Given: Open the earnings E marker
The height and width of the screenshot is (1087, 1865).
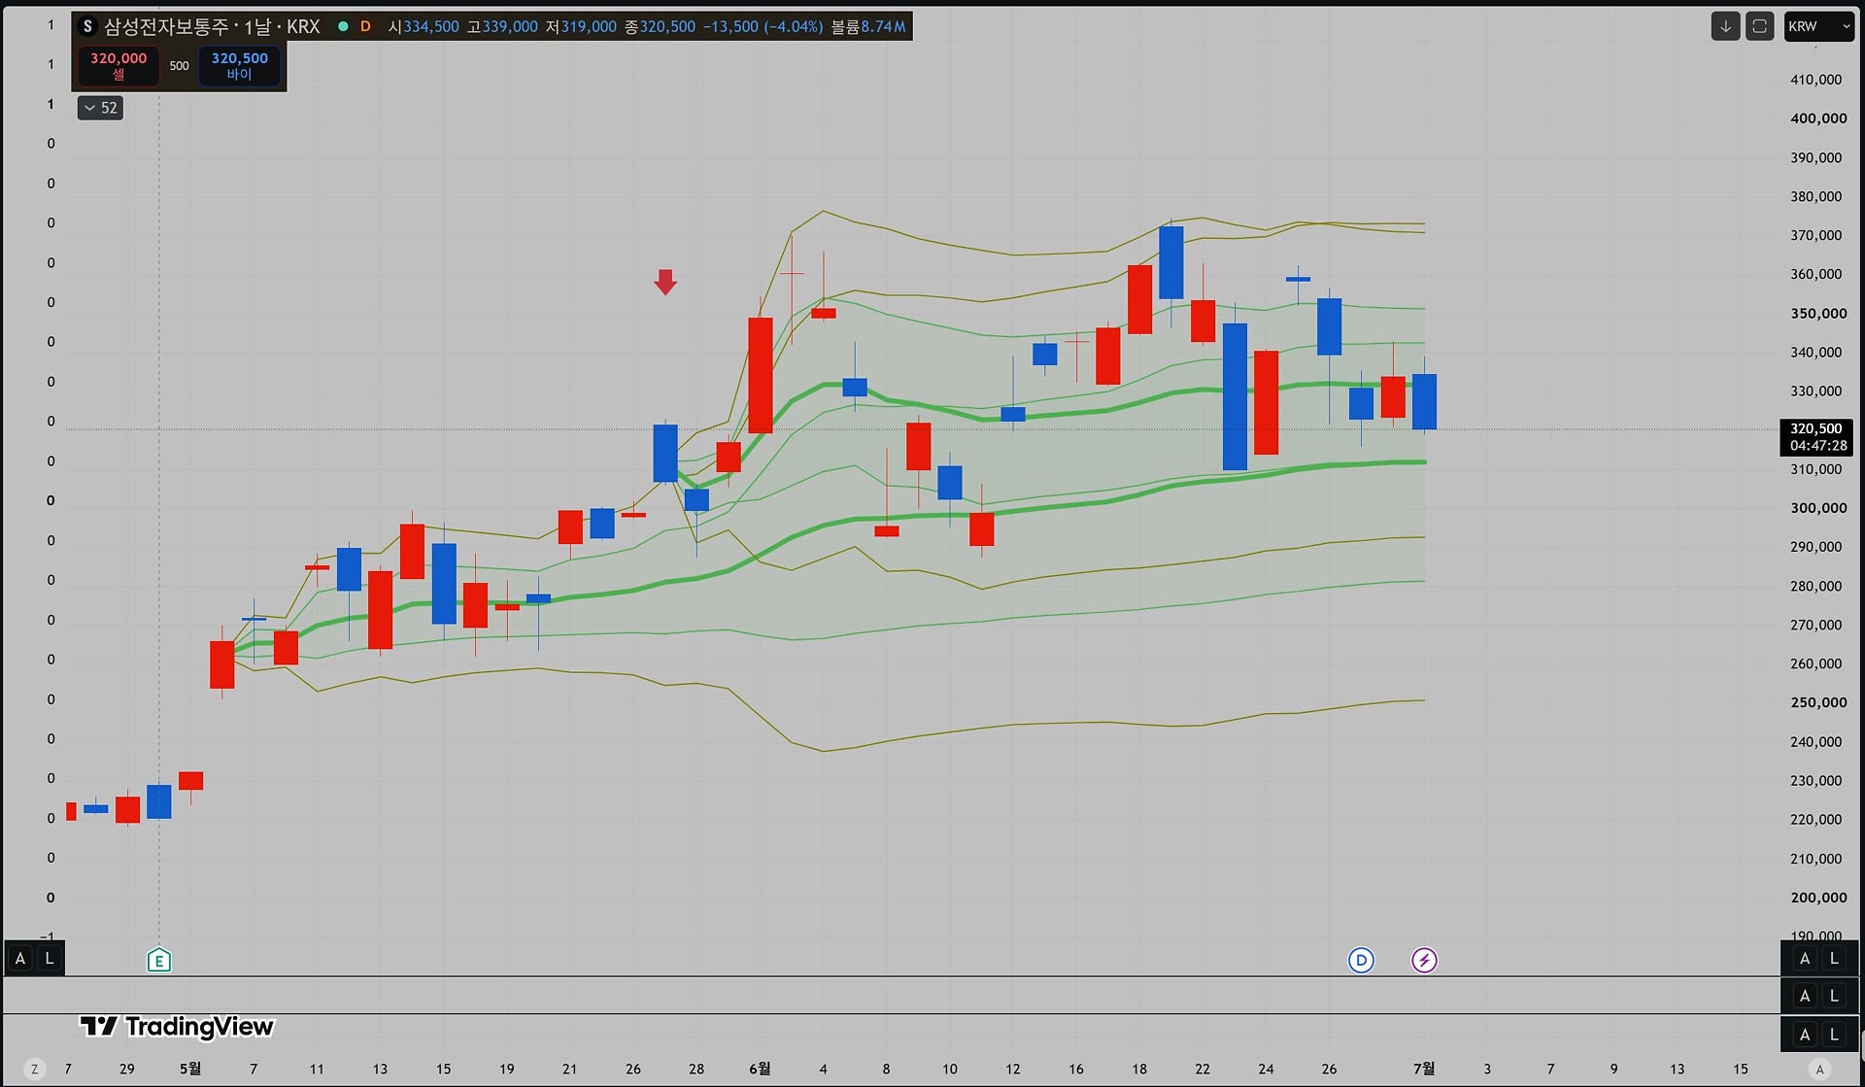Looking at the screenshot, I should pos(159,961).
